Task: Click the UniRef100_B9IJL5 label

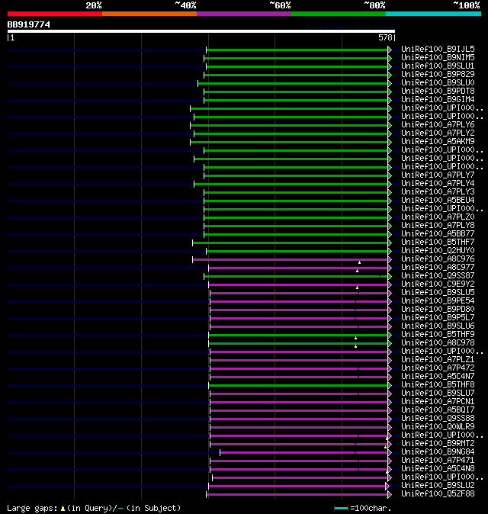Action: pyautogui.click(x=438, y=49)
